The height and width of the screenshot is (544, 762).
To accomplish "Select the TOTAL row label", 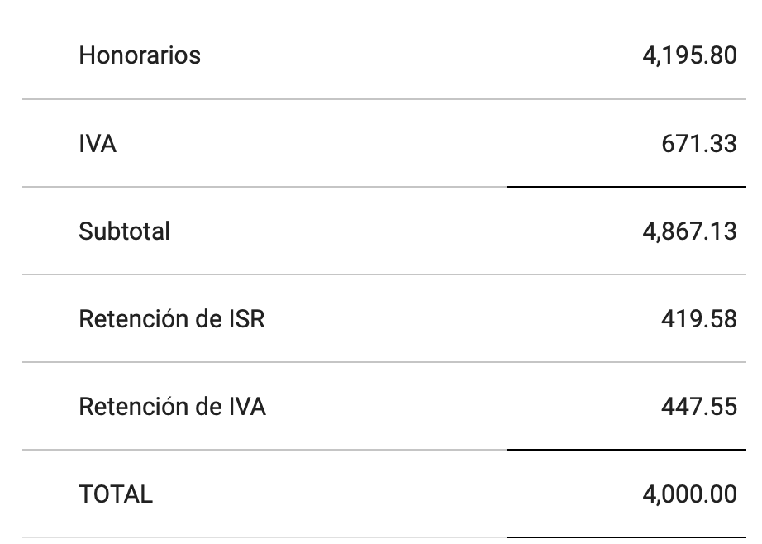I will click(116, 494).
